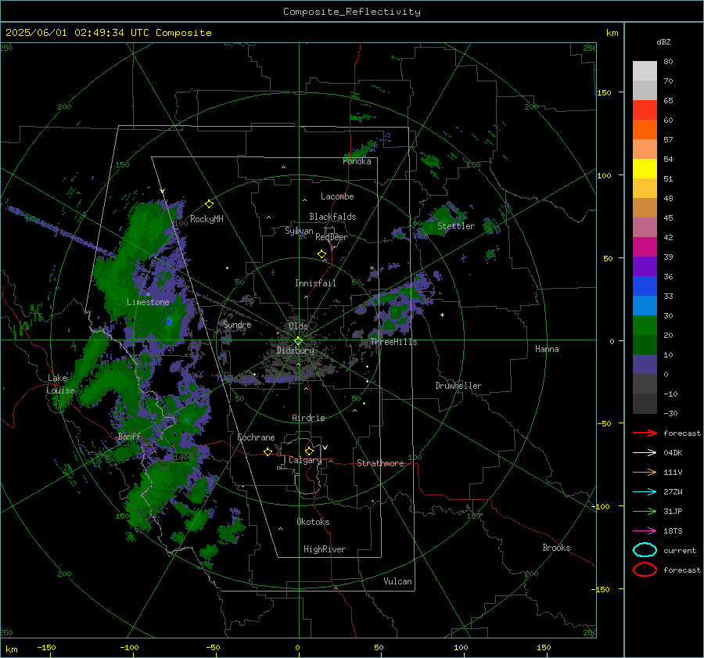Viewport: 704px width, 658px height.
Task: Select the blue 33-36 dBZ swatch
Action: (x=645, y=286)
